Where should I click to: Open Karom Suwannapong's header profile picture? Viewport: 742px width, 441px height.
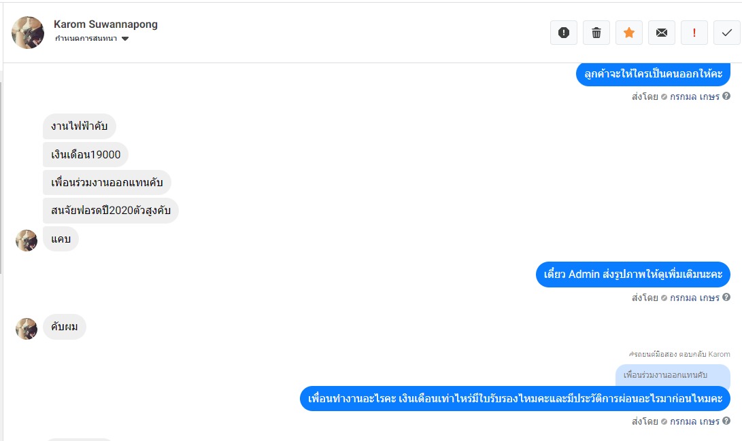[x=28, y=33]
